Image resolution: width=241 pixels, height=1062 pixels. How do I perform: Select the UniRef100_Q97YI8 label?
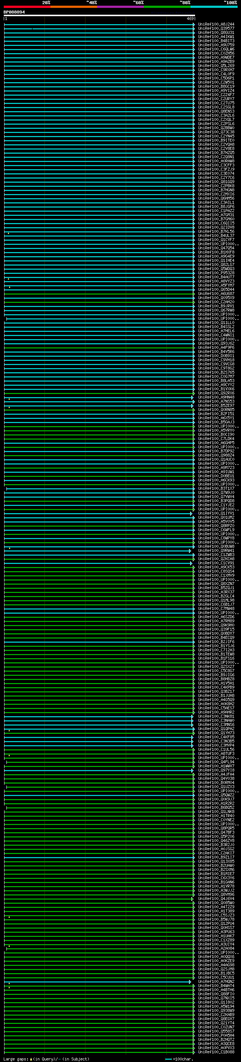point(216,770)
